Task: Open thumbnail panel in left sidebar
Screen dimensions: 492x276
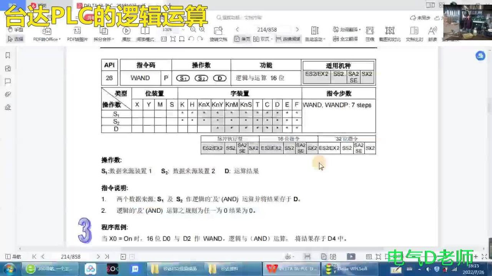Action: pyautogui.click(x=8, y=69)
